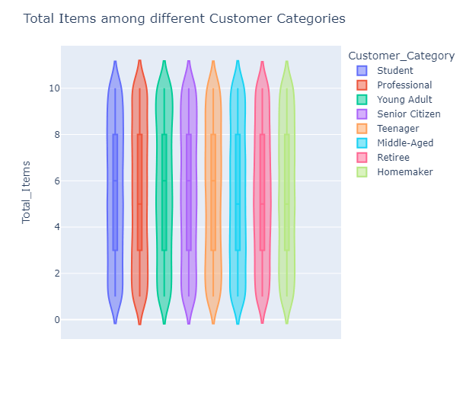Toggle Young Adult trace via legend label
This screenshot has width=466, height=400.
pos(404,100)
